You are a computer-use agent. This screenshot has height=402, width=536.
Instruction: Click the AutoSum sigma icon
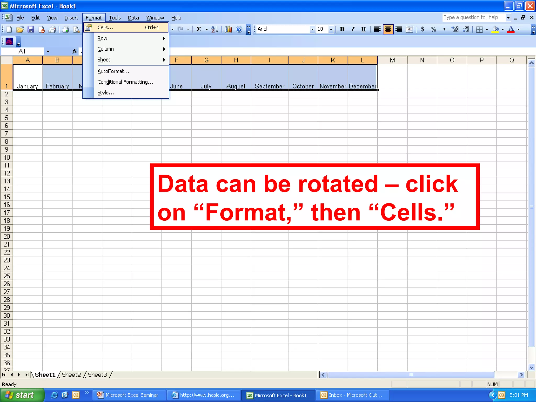click(x=199, y=29)
